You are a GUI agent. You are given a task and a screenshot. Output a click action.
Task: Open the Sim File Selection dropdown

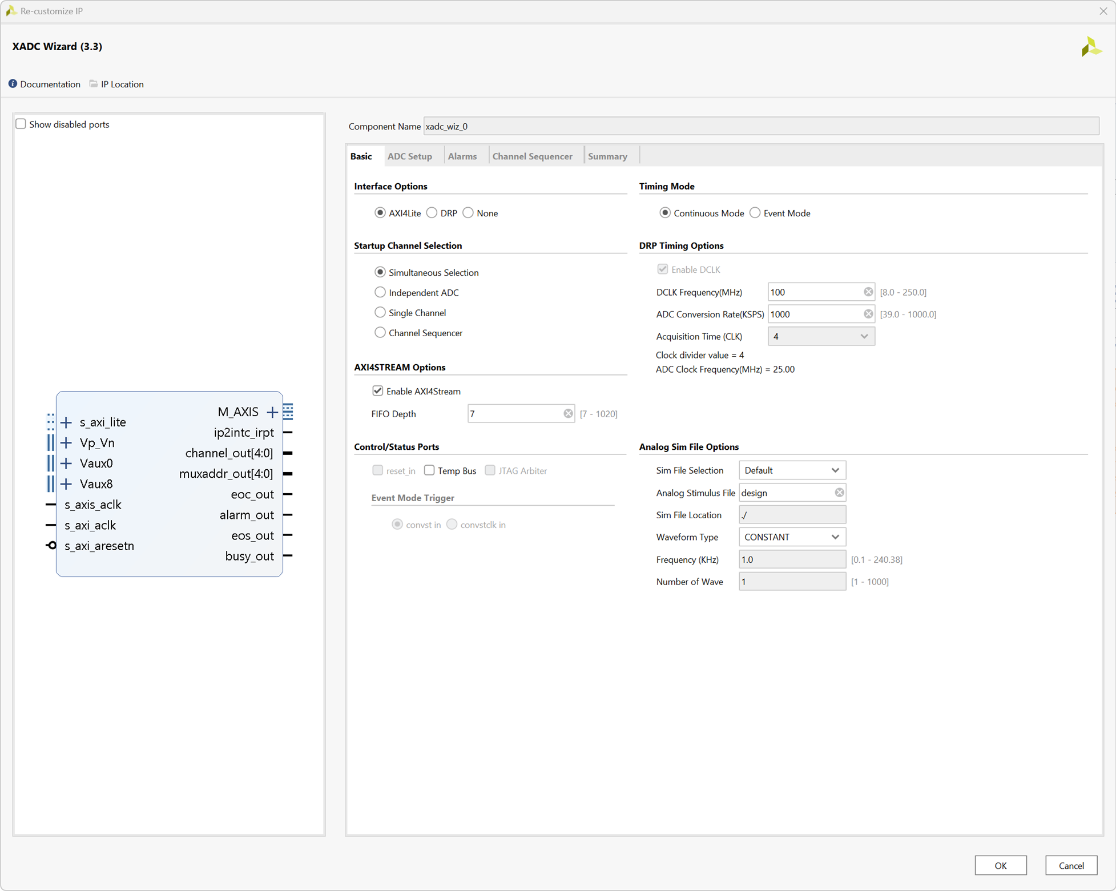coord(792,470)
